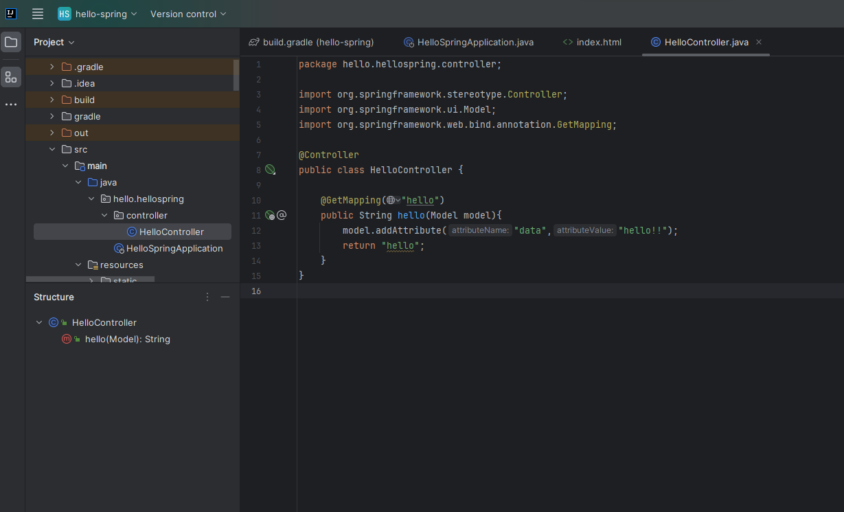
Task: Select hello(Model) method in Structure panel
Action: point(127,339)
